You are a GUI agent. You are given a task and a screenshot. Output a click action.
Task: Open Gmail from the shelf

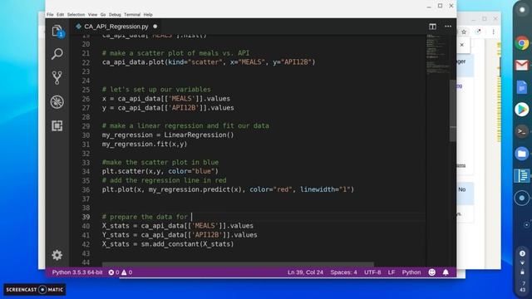pos(522,65)
